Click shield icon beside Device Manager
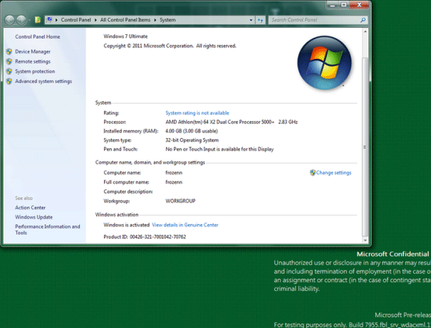 [x=9, y=52]
